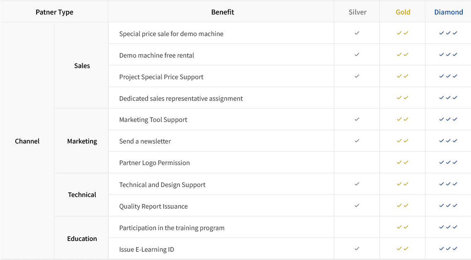Click Silver checkmark for Technical and Design Support
This screenshot has width=471, height=260.
357,184
